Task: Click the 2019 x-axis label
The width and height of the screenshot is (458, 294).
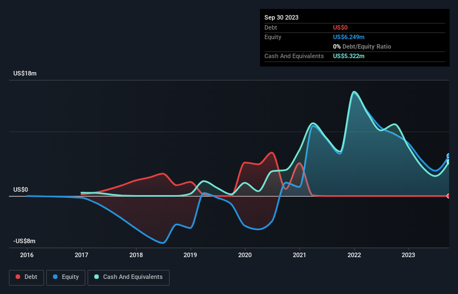Action: (190, 255)
